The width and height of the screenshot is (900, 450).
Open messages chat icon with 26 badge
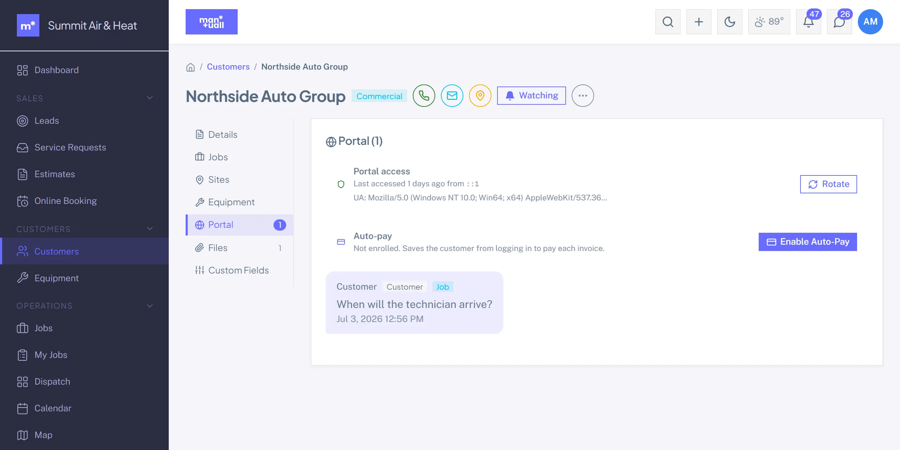click(x=839, y=22)
